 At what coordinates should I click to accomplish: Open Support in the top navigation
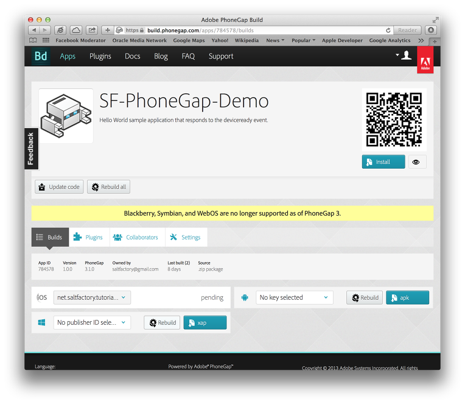(221, 56)
